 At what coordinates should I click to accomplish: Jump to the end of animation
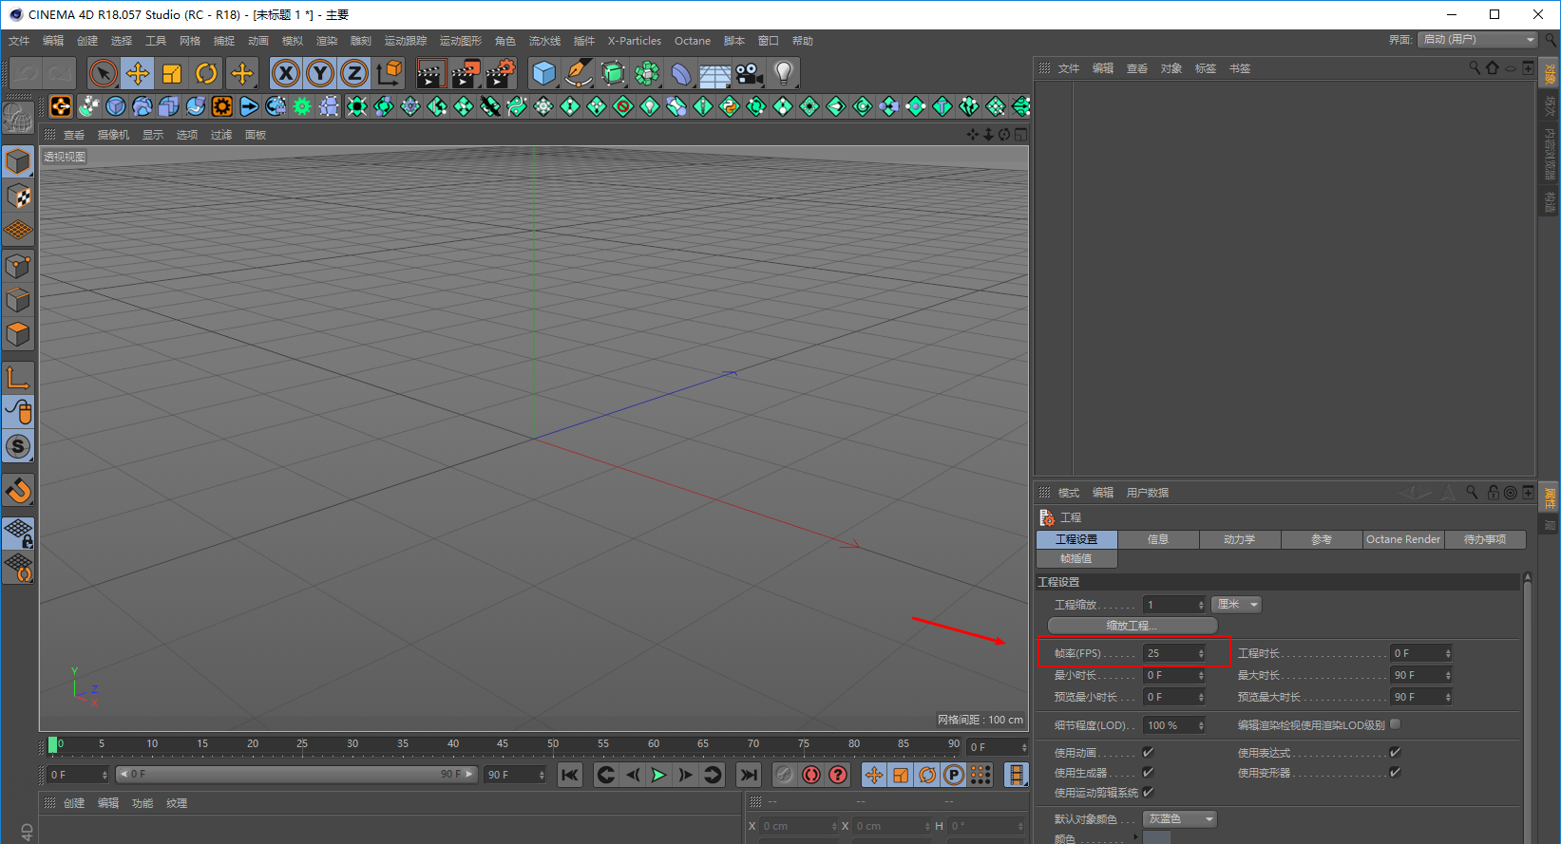point(749,775)
